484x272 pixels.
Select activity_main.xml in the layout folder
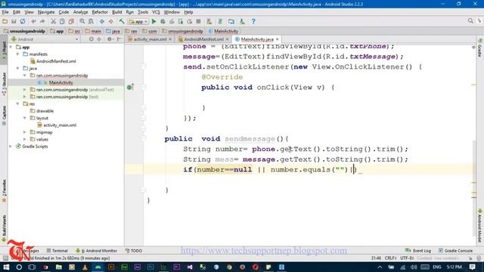[60, 125]
